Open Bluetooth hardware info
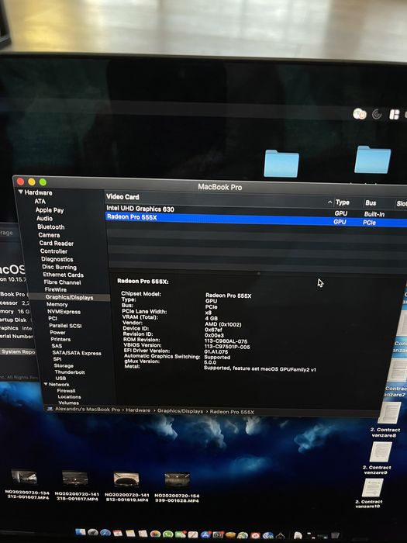The width and height of the screenshot is (407, 543). [50, 227]
